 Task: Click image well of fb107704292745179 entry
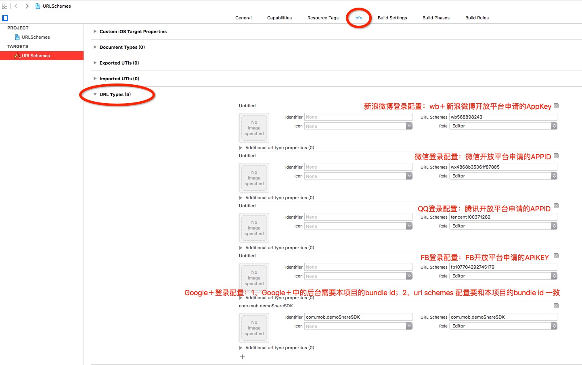point(254,278)
